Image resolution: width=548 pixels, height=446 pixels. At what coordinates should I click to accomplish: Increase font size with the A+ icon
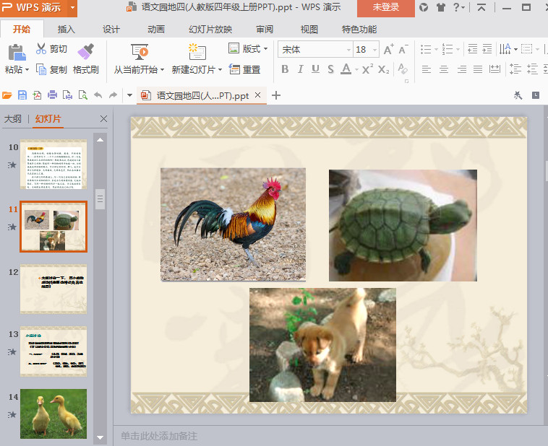pyautogui.click(x=388, y=50)
